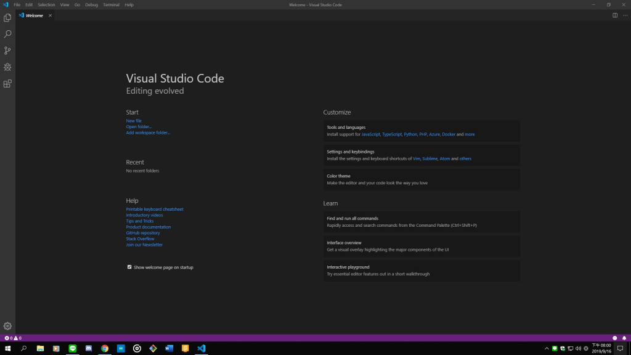Open Stack Overflow link

click(140, 239)
